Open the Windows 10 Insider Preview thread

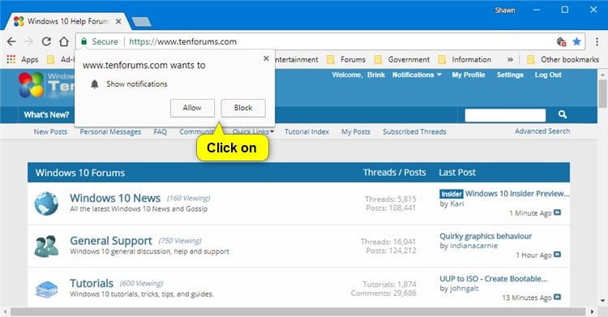click(x=518, y=194)
